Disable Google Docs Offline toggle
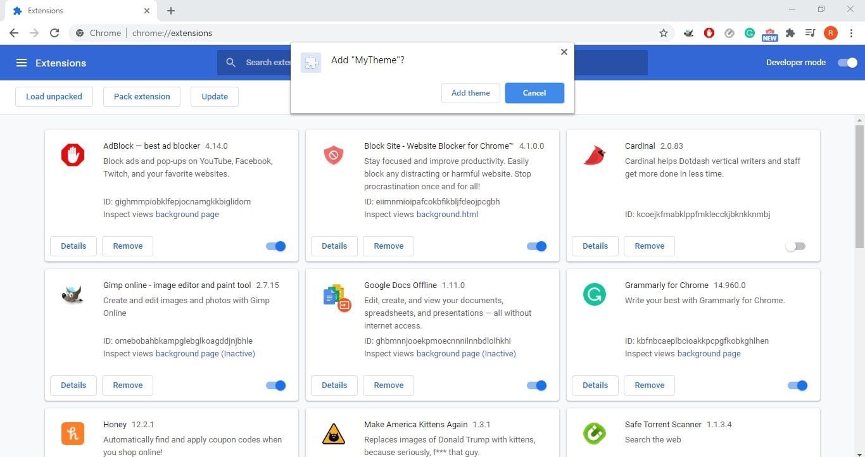The image size is (865, 457). pos(537,385)
